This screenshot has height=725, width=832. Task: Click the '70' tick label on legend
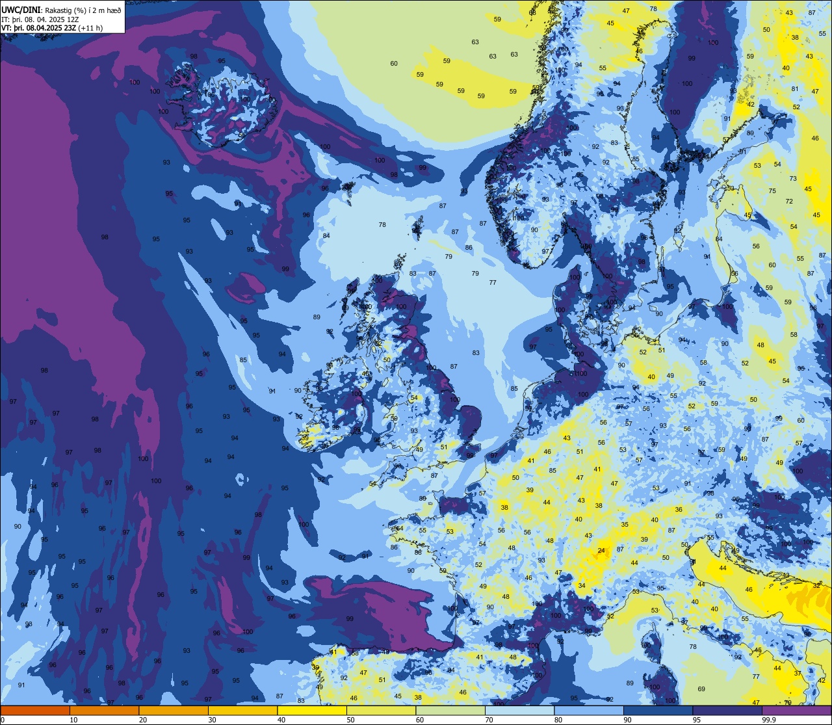489,720
